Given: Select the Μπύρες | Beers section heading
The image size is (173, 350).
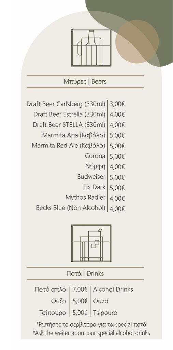Looking at the screenshot, I should coord(85,81).
